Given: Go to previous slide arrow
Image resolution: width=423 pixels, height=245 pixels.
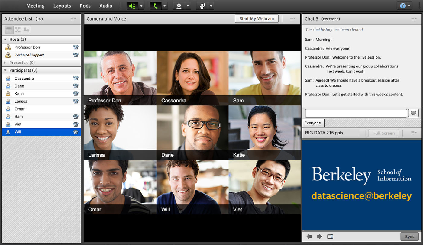Looking at the screenshot, I should [x=309, y=237].
